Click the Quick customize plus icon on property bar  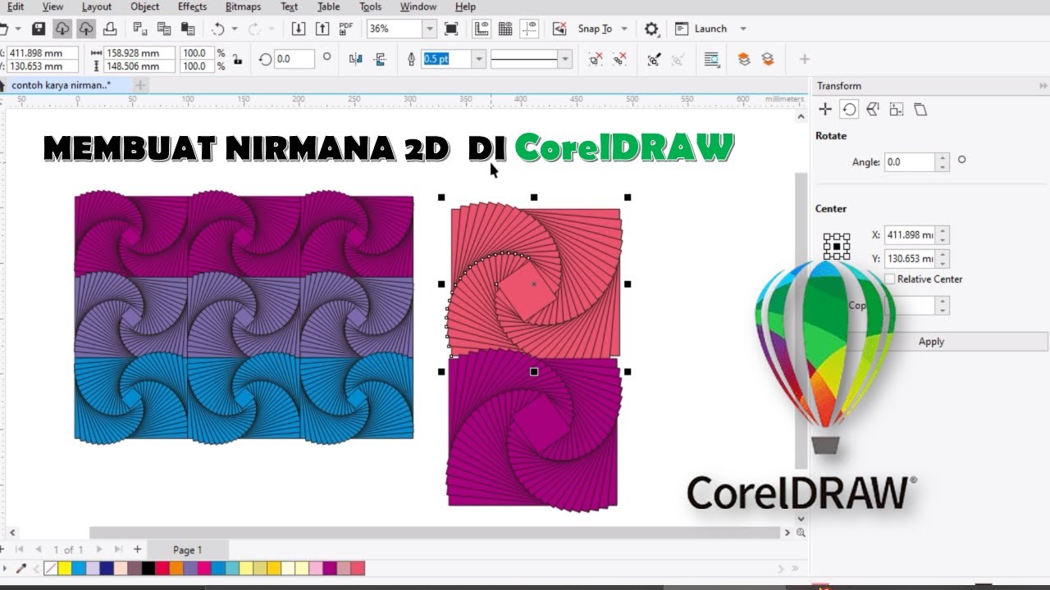pos(805,59)
